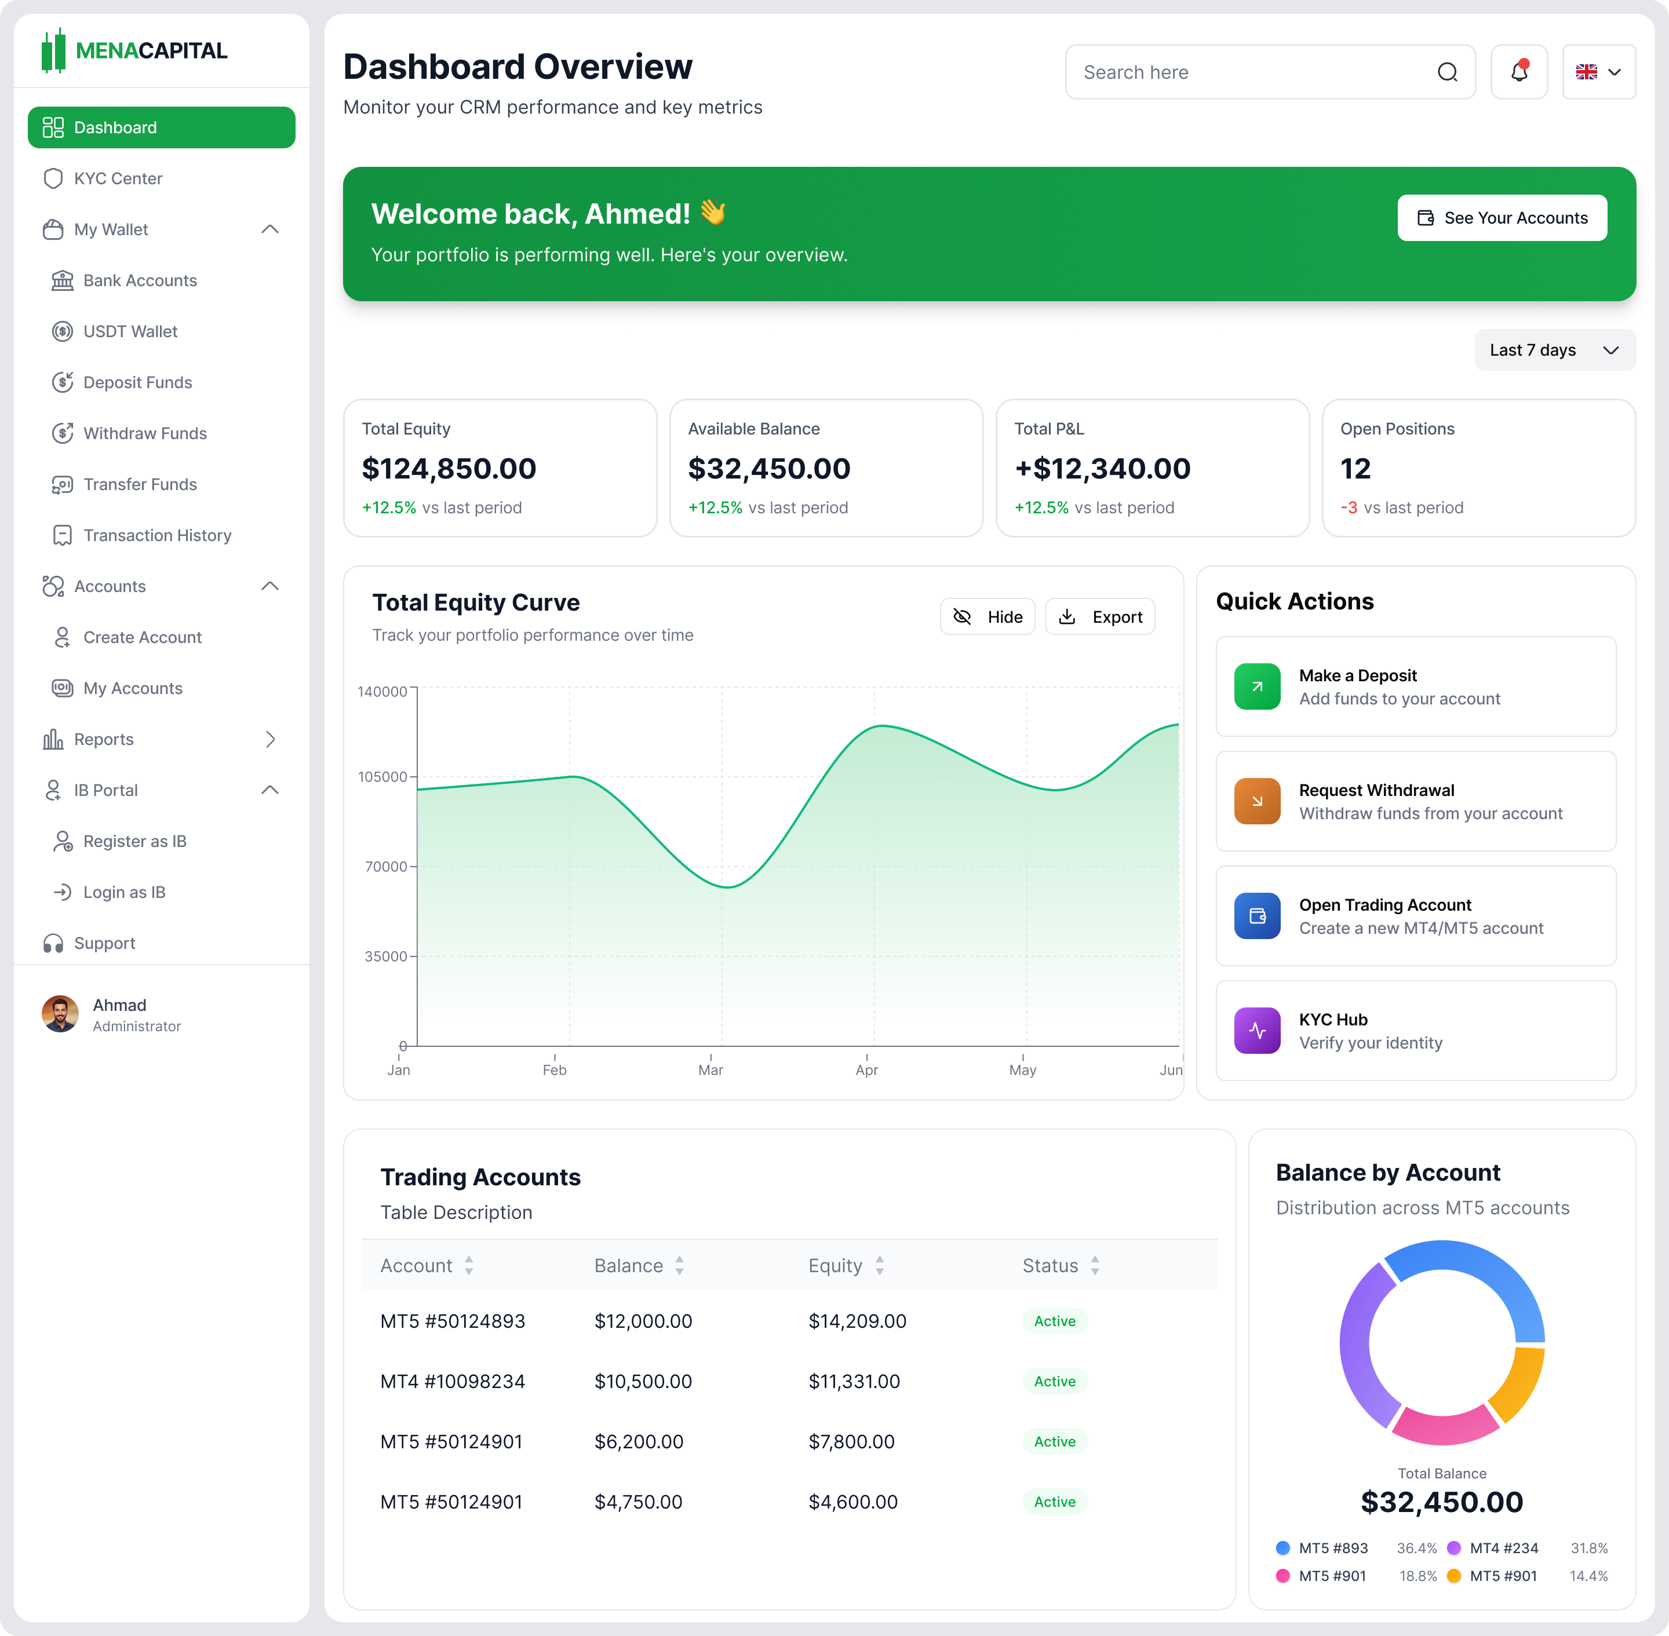Screen dimensions: 1669x1636
Task: Click the Bank Accounts building icon
Action: click(63, 280)
